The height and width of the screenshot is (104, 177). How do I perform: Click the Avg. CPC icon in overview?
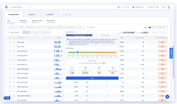(x=99, y=68)
